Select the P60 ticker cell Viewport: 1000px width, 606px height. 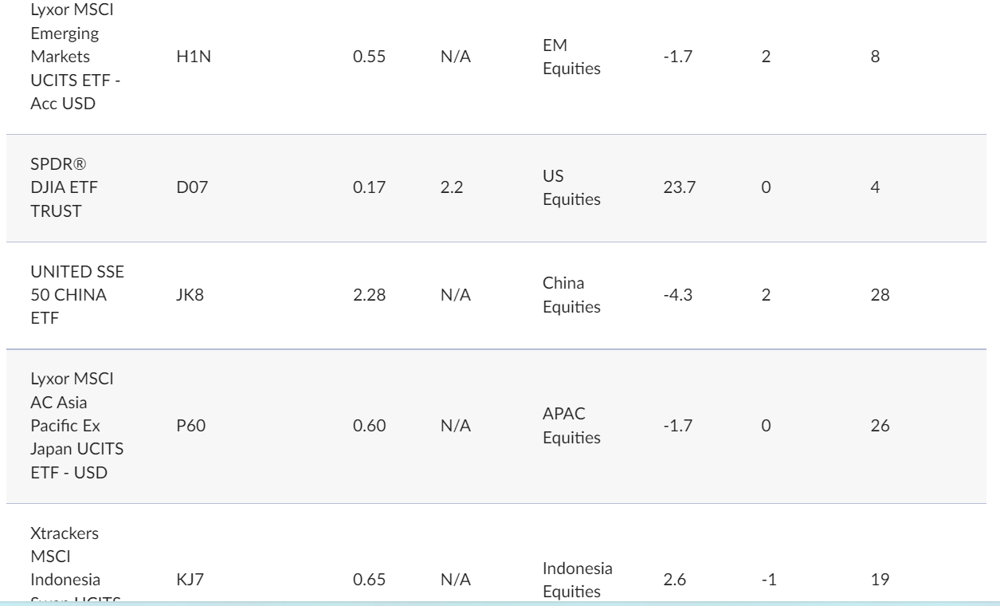tap(189, 427)
